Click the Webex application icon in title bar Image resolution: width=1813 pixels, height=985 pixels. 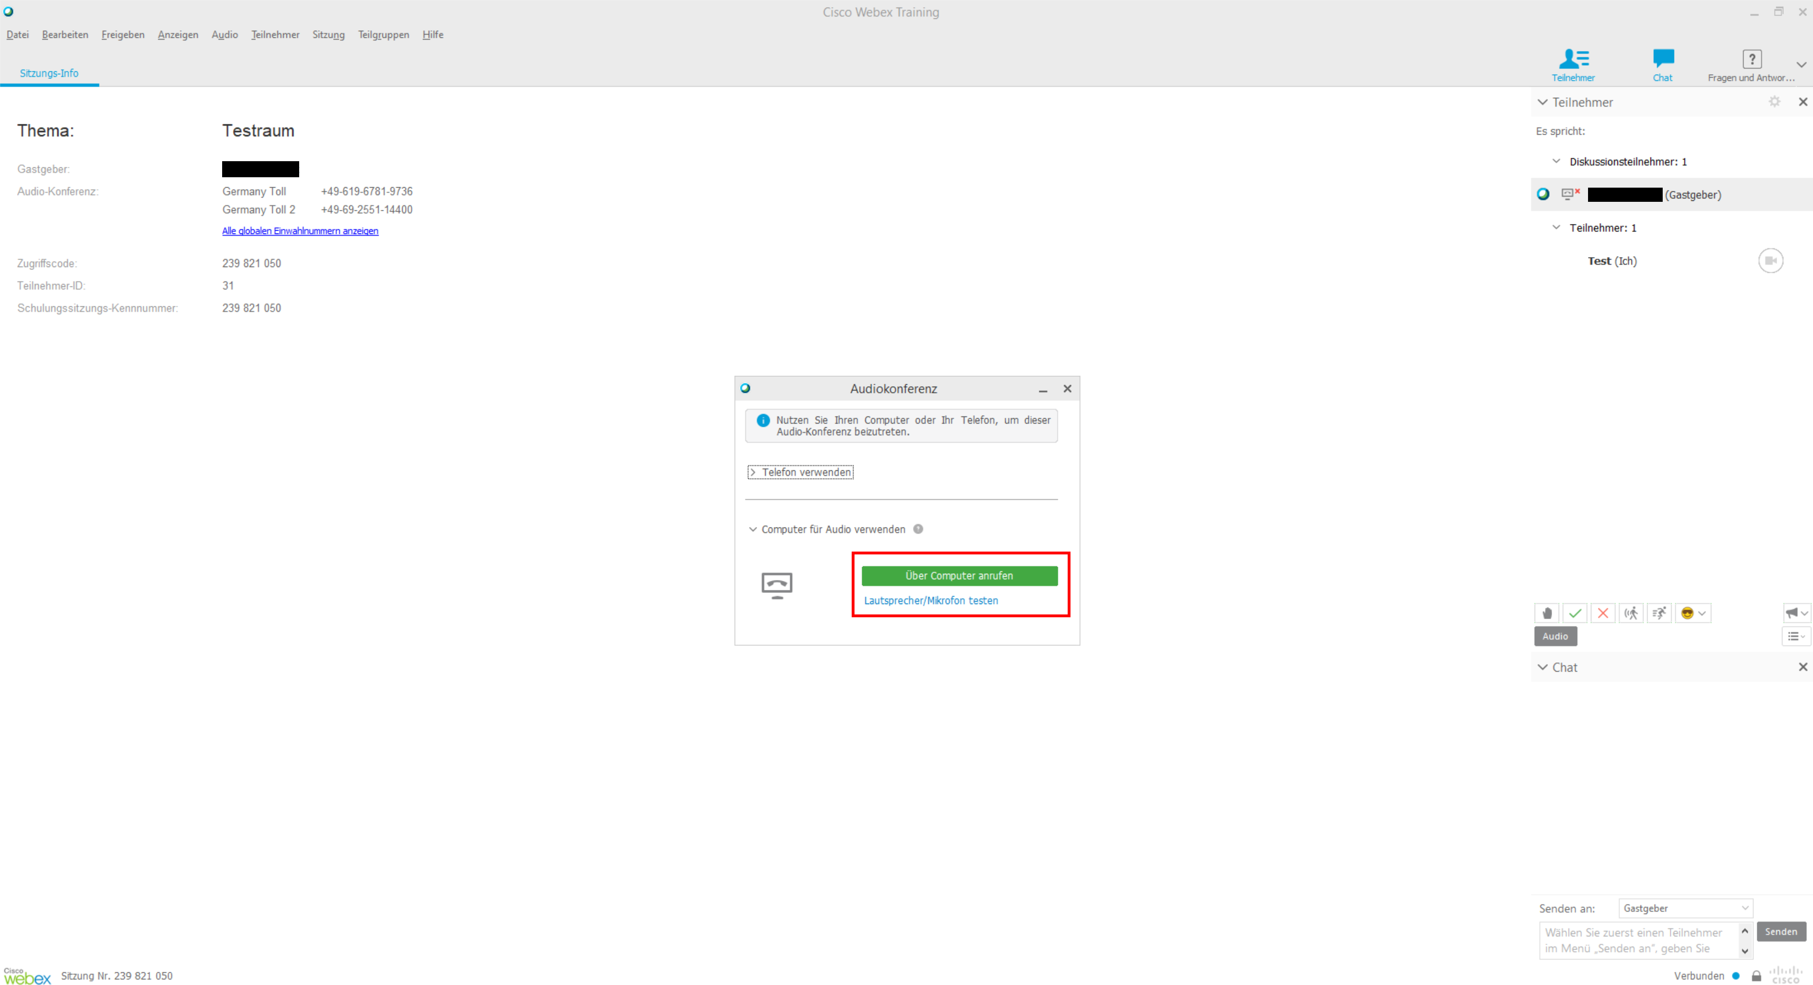pyautogui.click(x=9, y=12)
